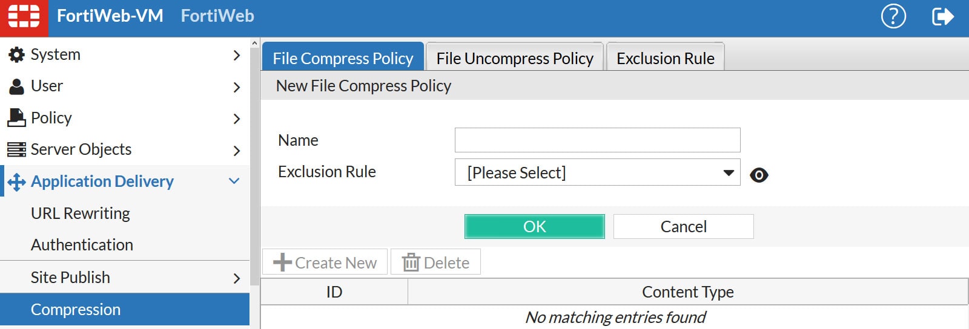Click the User silhouette icon
Image resolution: width=969 pixels, height=329 pixels.
point(16,86)
